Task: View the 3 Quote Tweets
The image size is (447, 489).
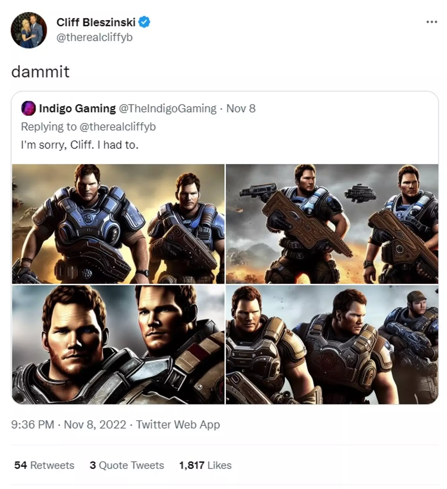Action: [x=127, y=465]
